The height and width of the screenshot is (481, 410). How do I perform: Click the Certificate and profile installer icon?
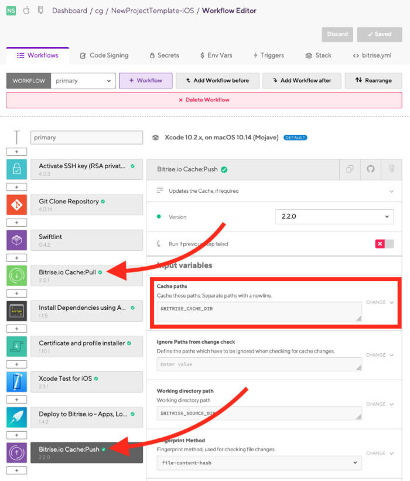coord(16,346)
